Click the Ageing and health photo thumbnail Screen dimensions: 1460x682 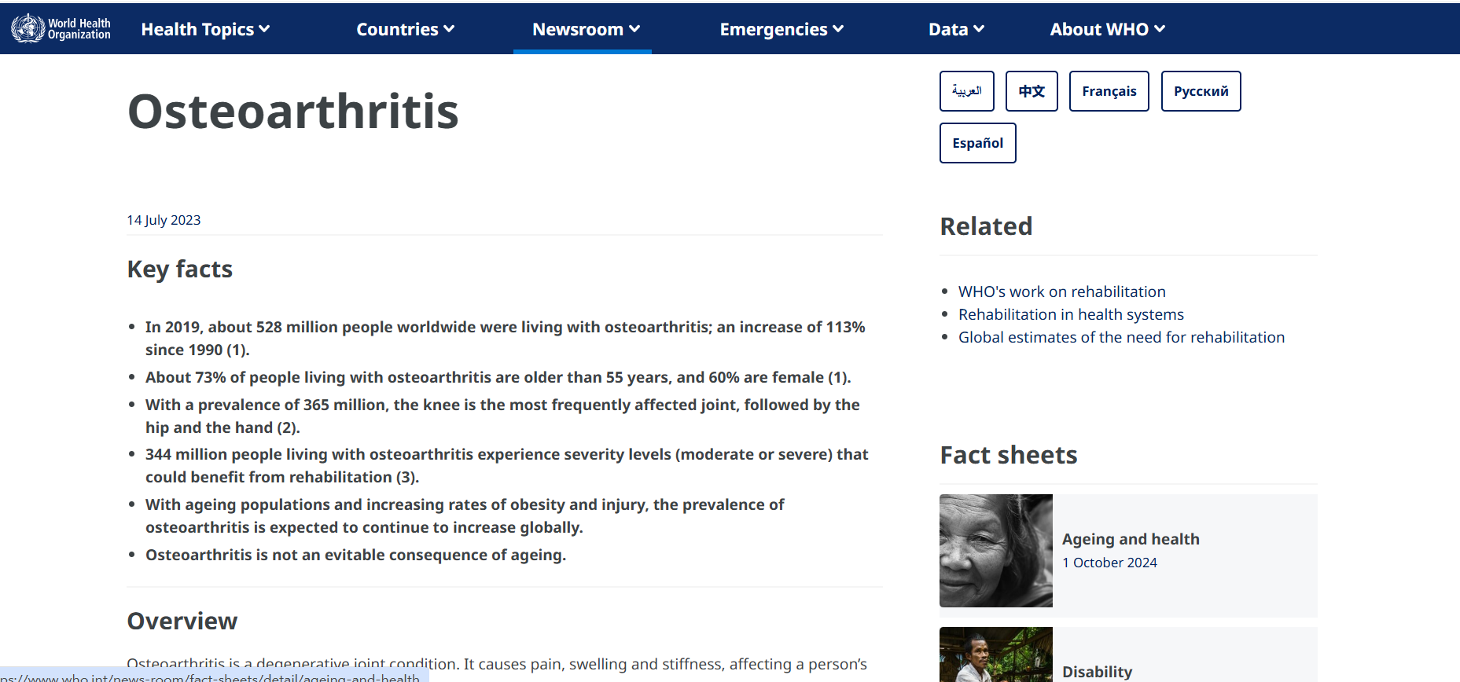click(x=995, y=550)
